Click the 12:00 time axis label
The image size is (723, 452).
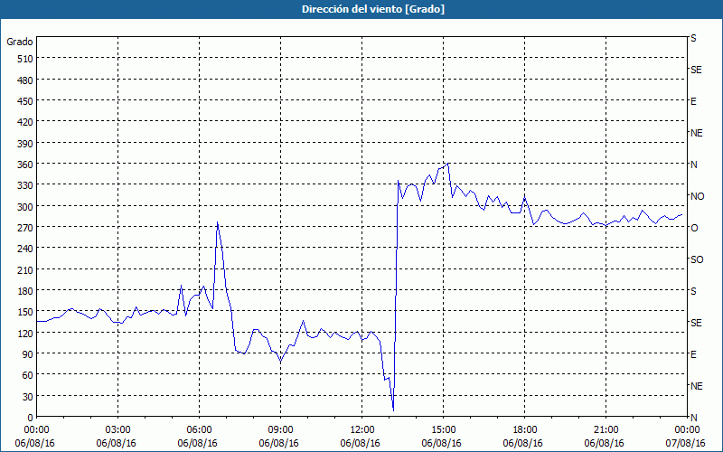pyautogui.click(x=362, y=430)
